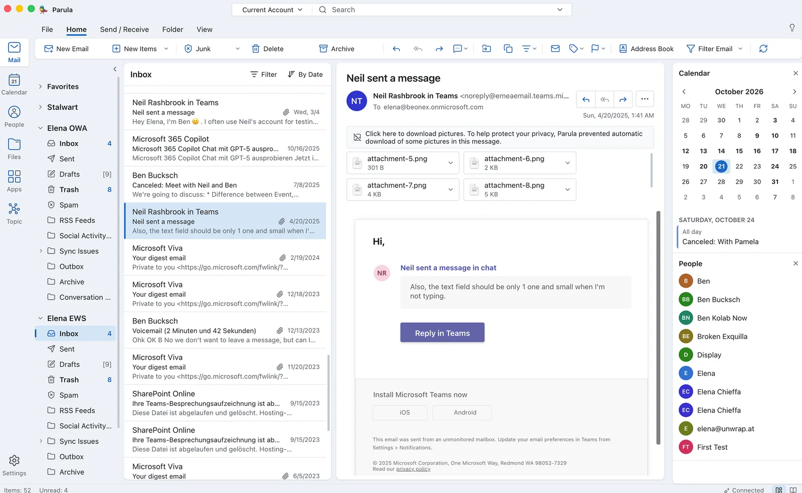The width and height of the screenshot is (802, 493).
Task: Go to the next month in the calendar
Action: (x=794, y=92)
